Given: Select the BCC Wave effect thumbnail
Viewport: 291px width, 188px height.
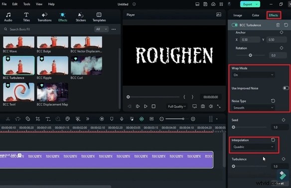Looking at the screenshot, I should click(18, 42).
